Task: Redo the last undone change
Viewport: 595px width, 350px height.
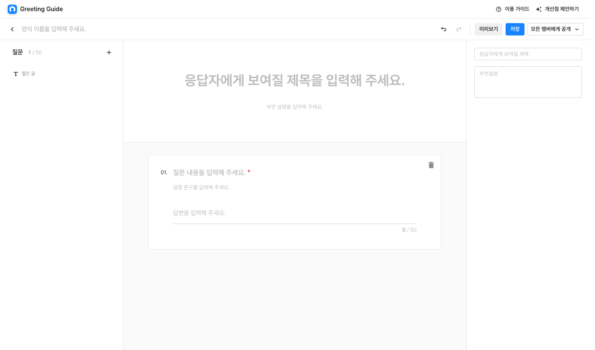Action: [x=459, y=29]
